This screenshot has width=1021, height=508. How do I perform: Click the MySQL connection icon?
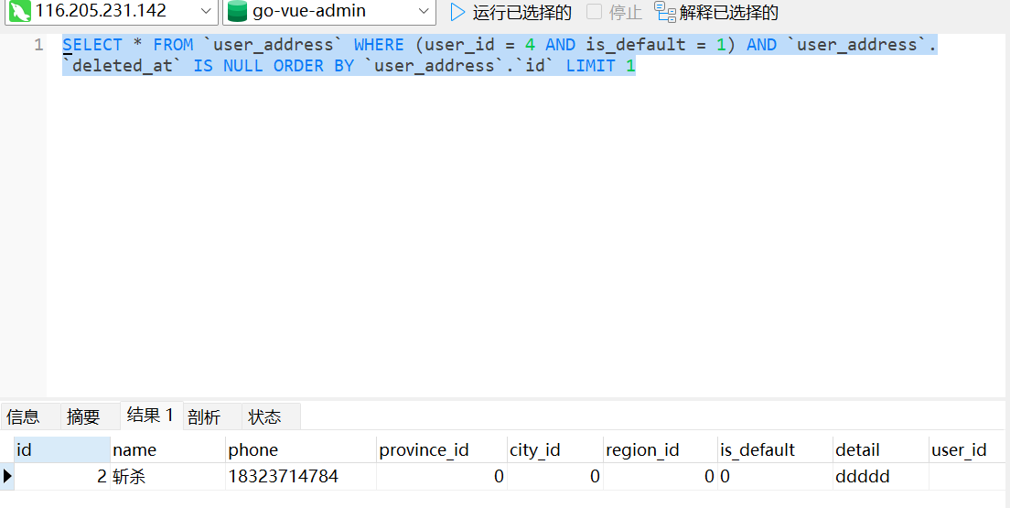(20, 11)
